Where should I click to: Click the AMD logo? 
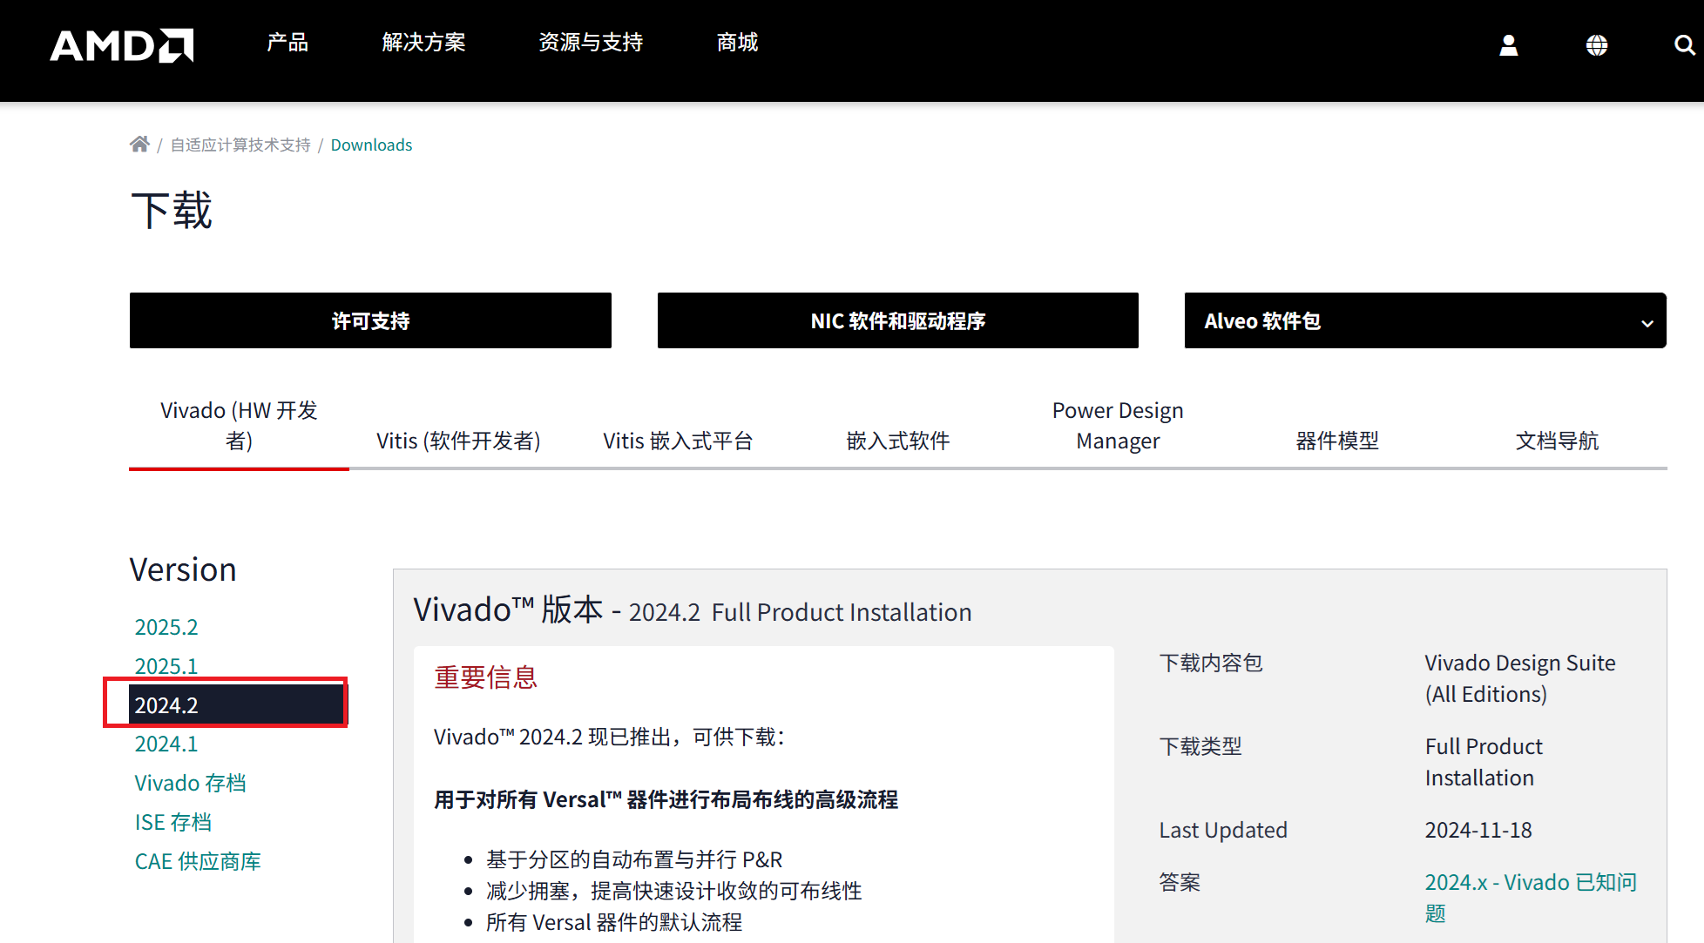121,45
